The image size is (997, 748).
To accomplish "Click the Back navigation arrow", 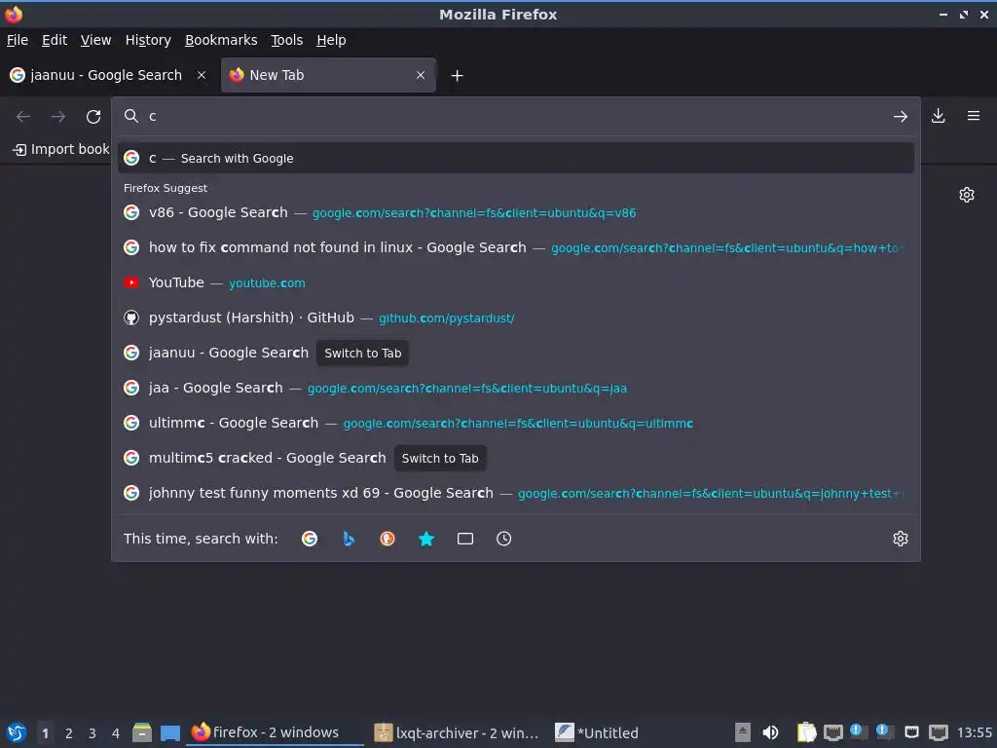I will click(x=23, y=117).
